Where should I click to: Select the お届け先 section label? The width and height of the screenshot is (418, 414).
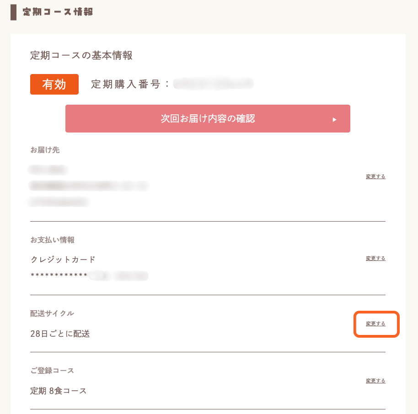pos(44,150)
